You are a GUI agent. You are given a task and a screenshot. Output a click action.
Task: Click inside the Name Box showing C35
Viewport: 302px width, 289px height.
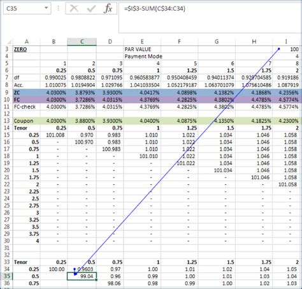coord(24,8)
